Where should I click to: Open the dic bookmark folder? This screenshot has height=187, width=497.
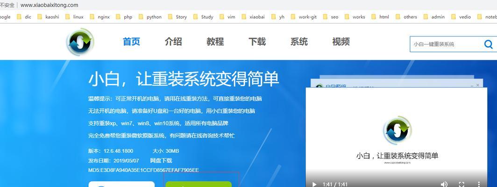point(24,17)
